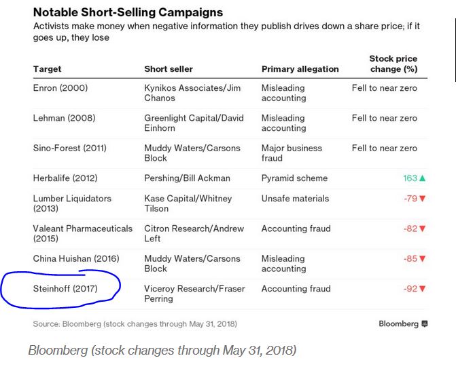Click the red down arrow beside -79
This screenshot has height=375, width=456.
click(423, 199)
